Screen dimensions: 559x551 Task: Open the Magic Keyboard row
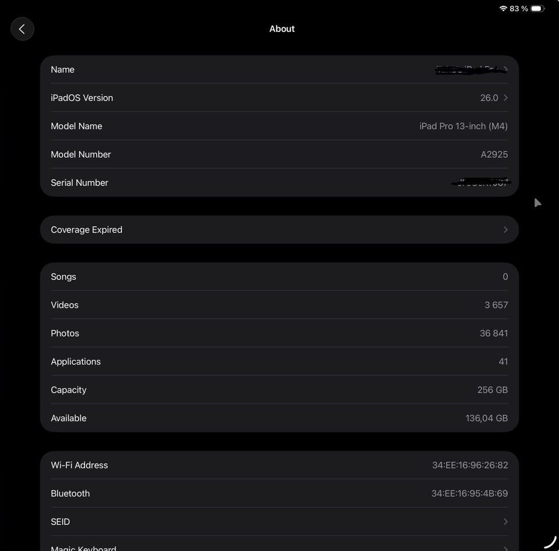pyautogui.click(x=279, y=544)
